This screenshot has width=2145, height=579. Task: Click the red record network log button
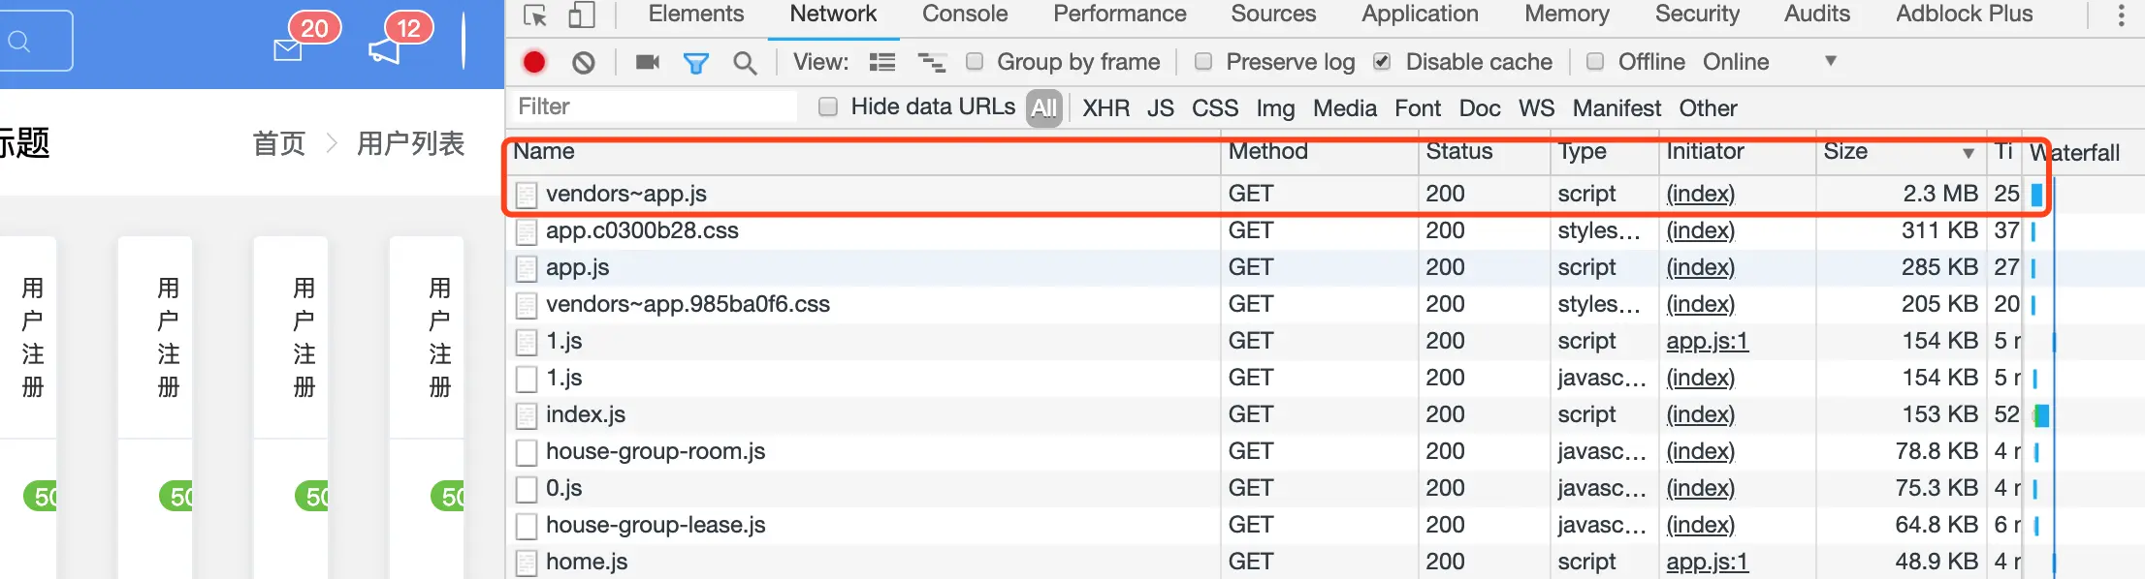tap(534, 62)
